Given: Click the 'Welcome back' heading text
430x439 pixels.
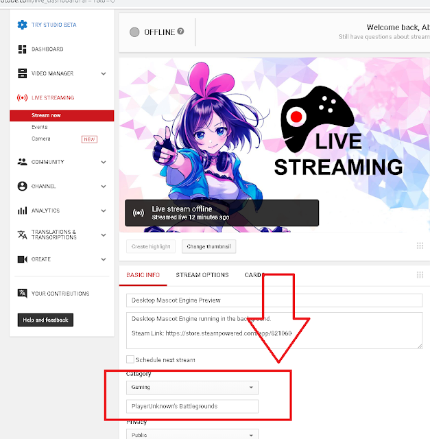Looking at the screenshot, I should point(398,27).
